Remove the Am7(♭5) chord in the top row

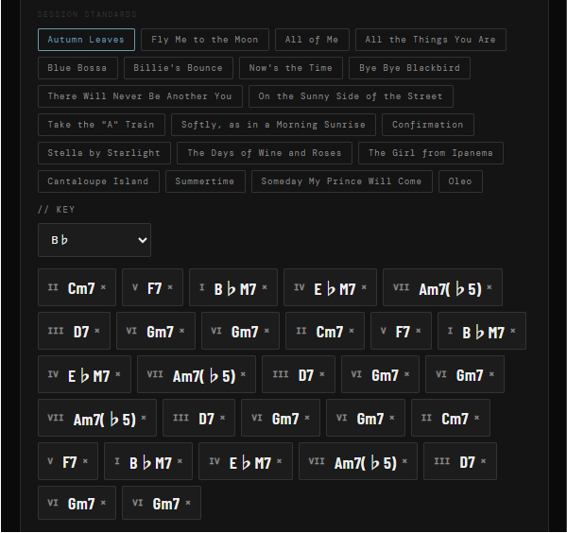click(489, 288)
